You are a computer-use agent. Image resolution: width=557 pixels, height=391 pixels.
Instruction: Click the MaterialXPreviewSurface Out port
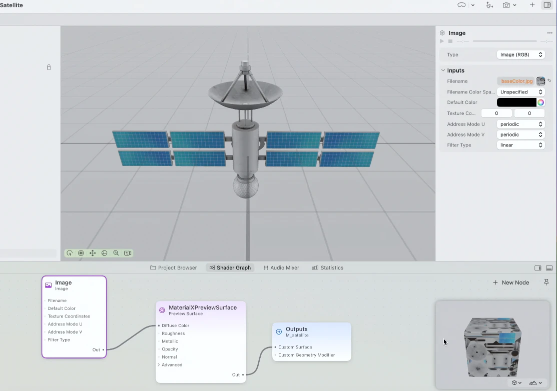point(243,374)
